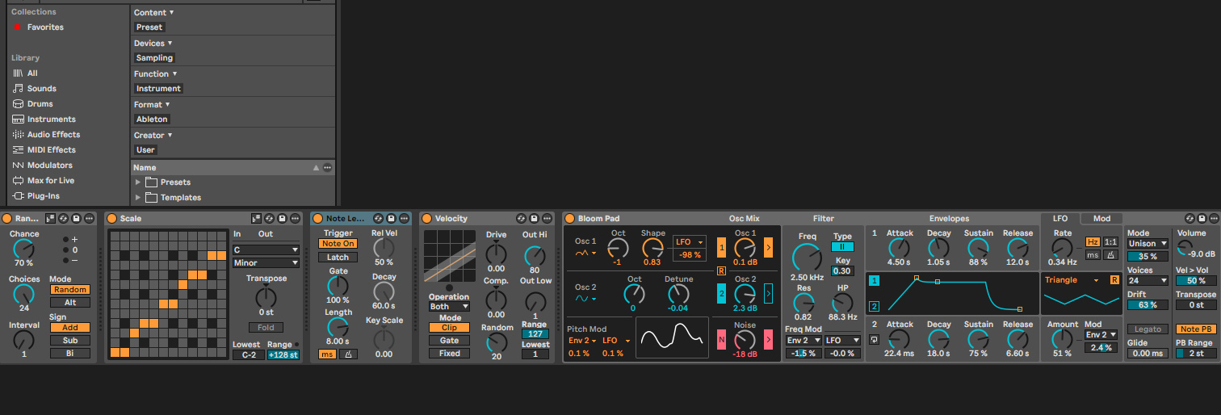Click the Lowest C-2 field in Scale
Image resolution: width=1221 pixels, height=415 pixels.
(249, 354)
